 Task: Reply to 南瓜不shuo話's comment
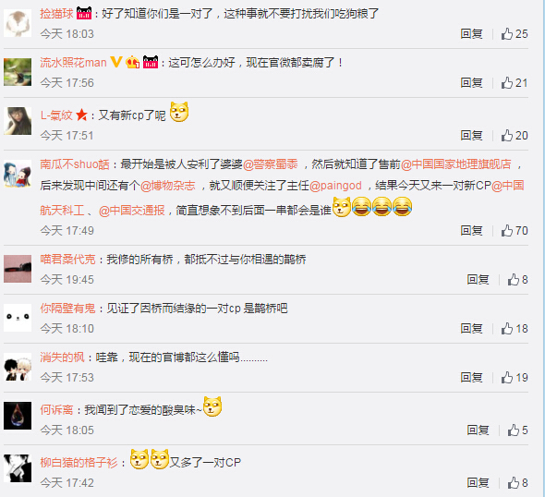pos(471,230)
